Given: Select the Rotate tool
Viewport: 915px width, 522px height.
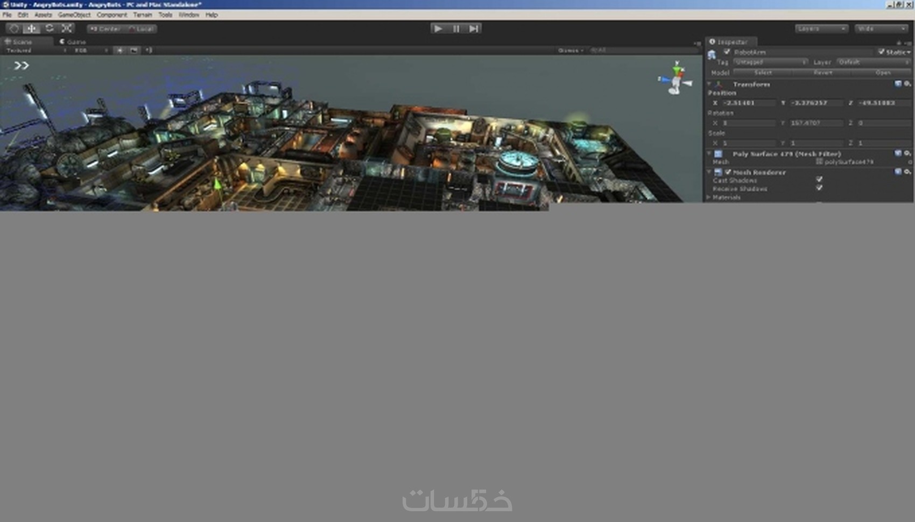Looking at the screenshot, I should [x=50, y=29].
